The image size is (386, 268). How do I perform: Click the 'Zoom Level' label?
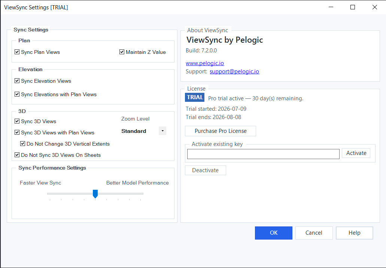[135, 119]
